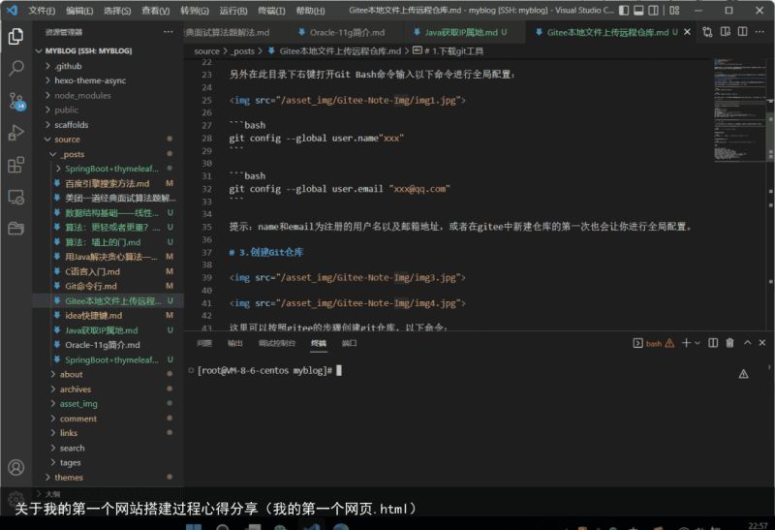Viewport: 775px width, 530px height.
Task: Switch to Java获取IP属地.md tab
Action: pyautogui.click(x=461, y=32)
